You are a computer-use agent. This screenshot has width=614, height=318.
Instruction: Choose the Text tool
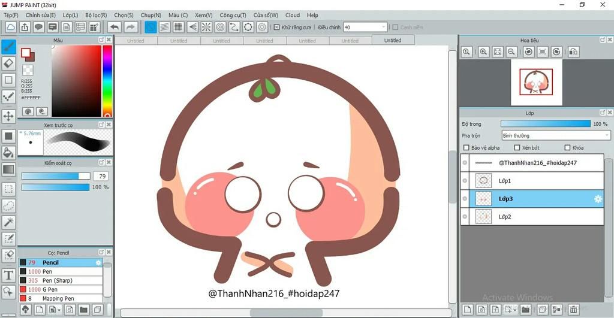coord(8,275)
